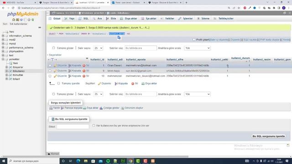Expand the information_schema database node
292x164 pixels.
point(3,36)
